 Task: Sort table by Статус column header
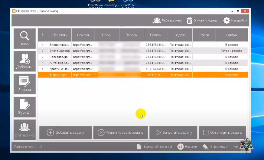(231, 35)
